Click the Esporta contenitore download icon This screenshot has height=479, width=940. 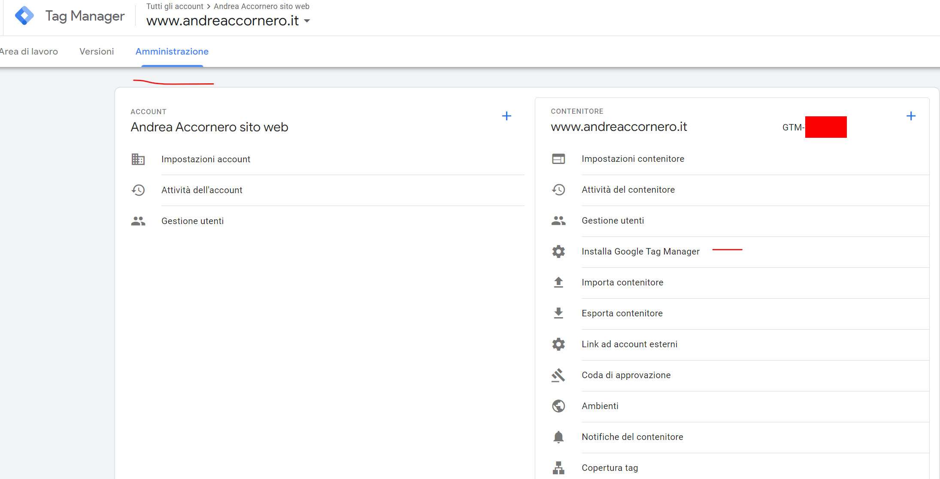(x=558, y=313)
